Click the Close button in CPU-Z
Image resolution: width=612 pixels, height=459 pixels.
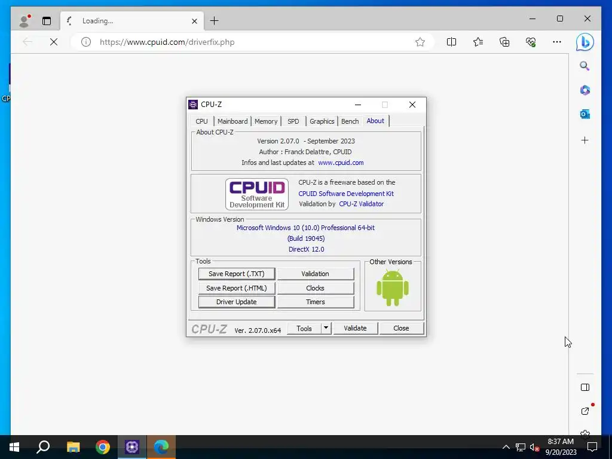(401, 328)
